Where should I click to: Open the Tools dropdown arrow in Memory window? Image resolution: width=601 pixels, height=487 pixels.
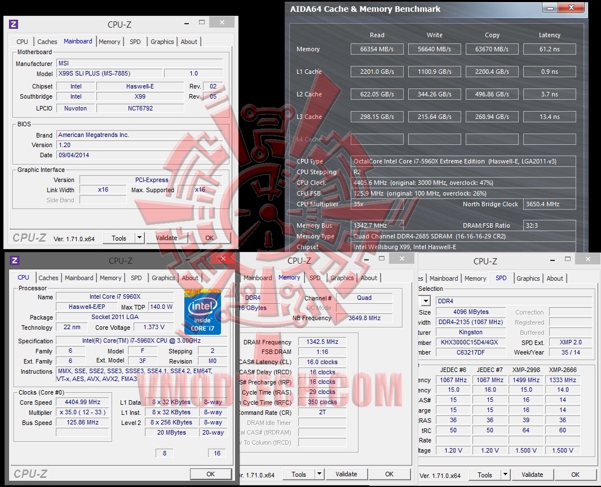tap(319, 474)
